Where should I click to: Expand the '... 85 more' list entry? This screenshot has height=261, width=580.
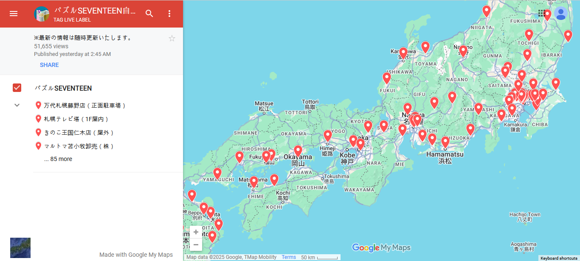point(58,159)
